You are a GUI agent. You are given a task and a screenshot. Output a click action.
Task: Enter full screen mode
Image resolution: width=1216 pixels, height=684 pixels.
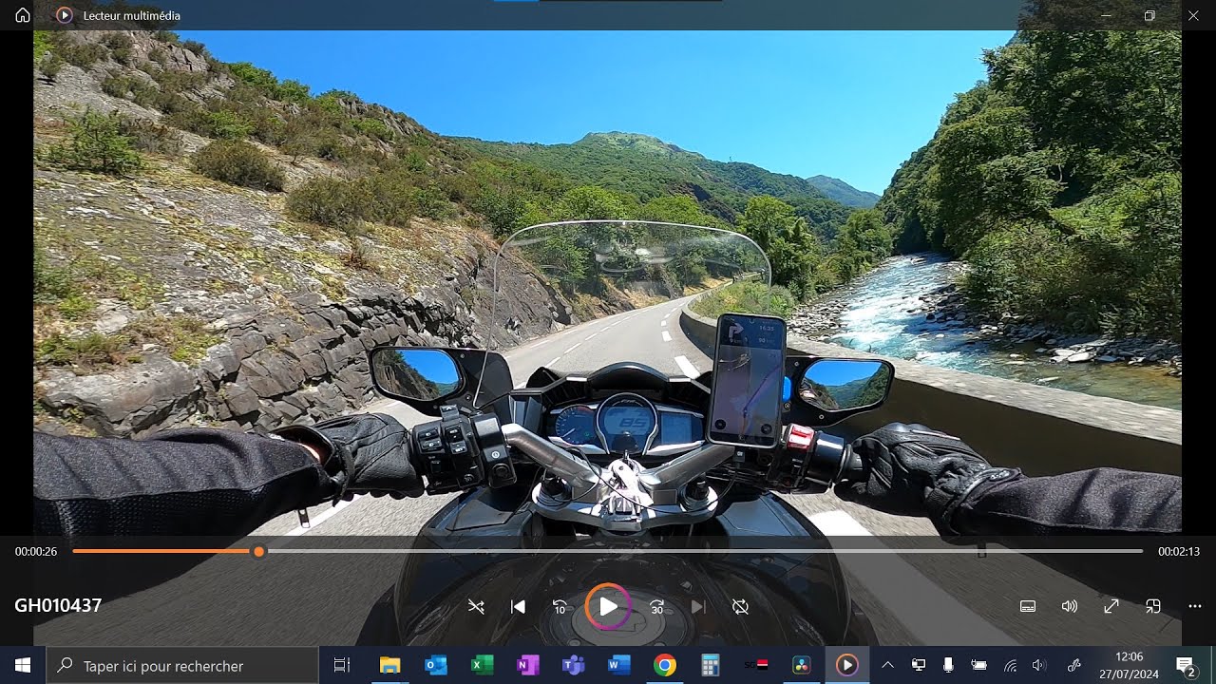click(x=1111, y=606)
